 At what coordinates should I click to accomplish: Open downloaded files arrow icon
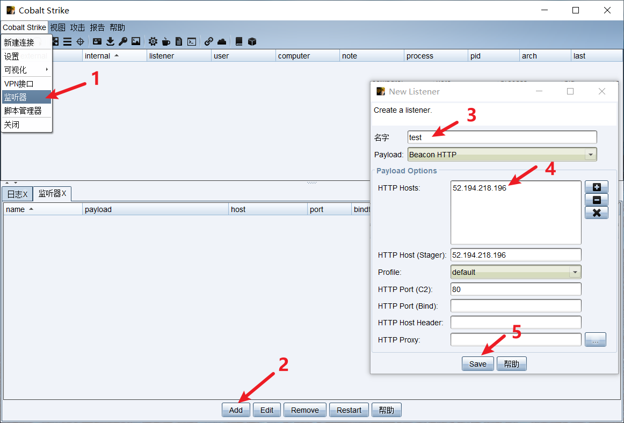(x=110, y=41)
